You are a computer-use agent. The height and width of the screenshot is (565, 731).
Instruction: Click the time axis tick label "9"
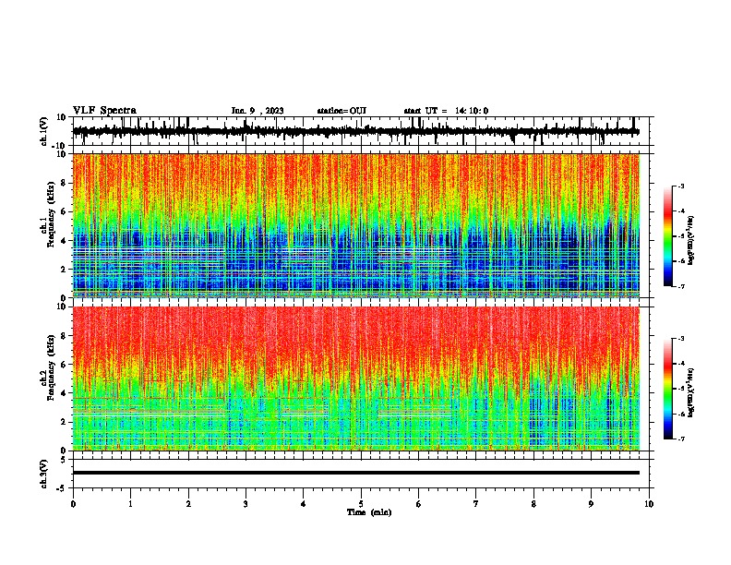(x=591, y=504)
